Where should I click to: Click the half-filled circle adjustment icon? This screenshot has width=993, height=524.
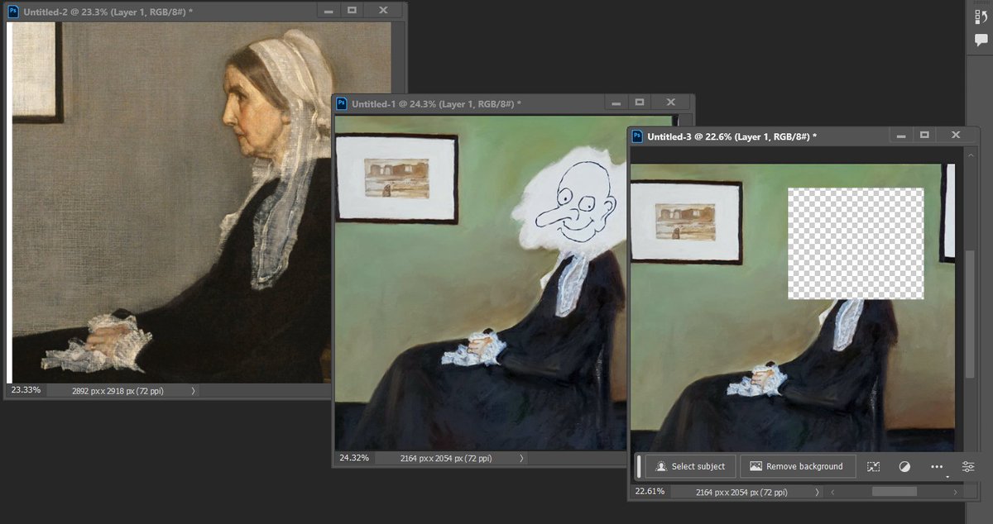click(904, 466)
